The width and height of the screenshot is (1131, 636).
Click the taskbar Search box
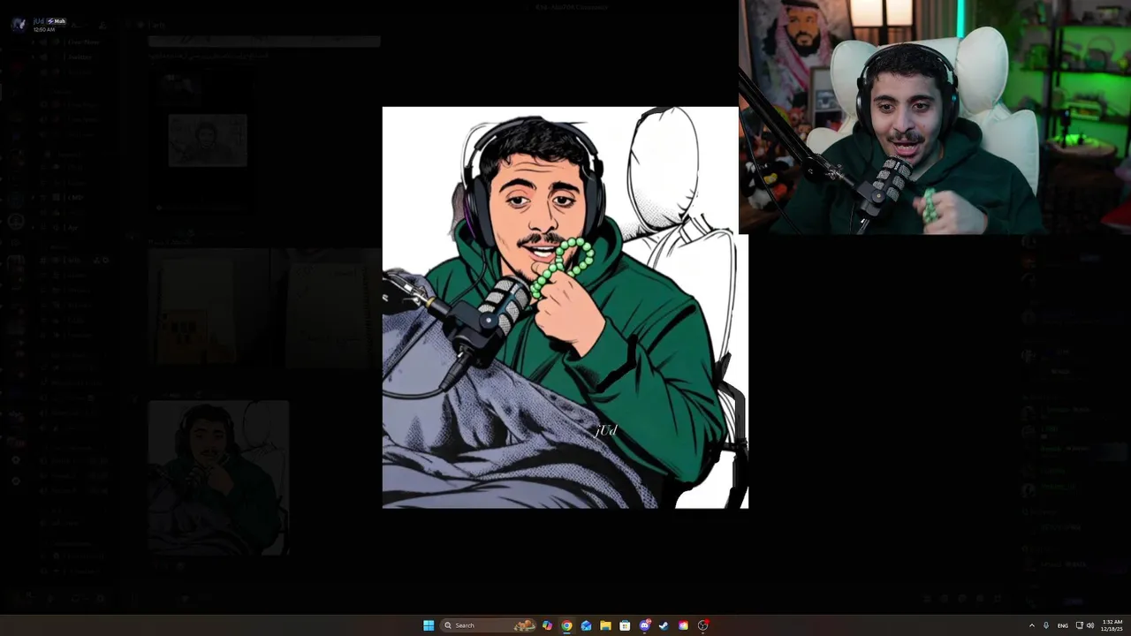[x=489, y=625]
